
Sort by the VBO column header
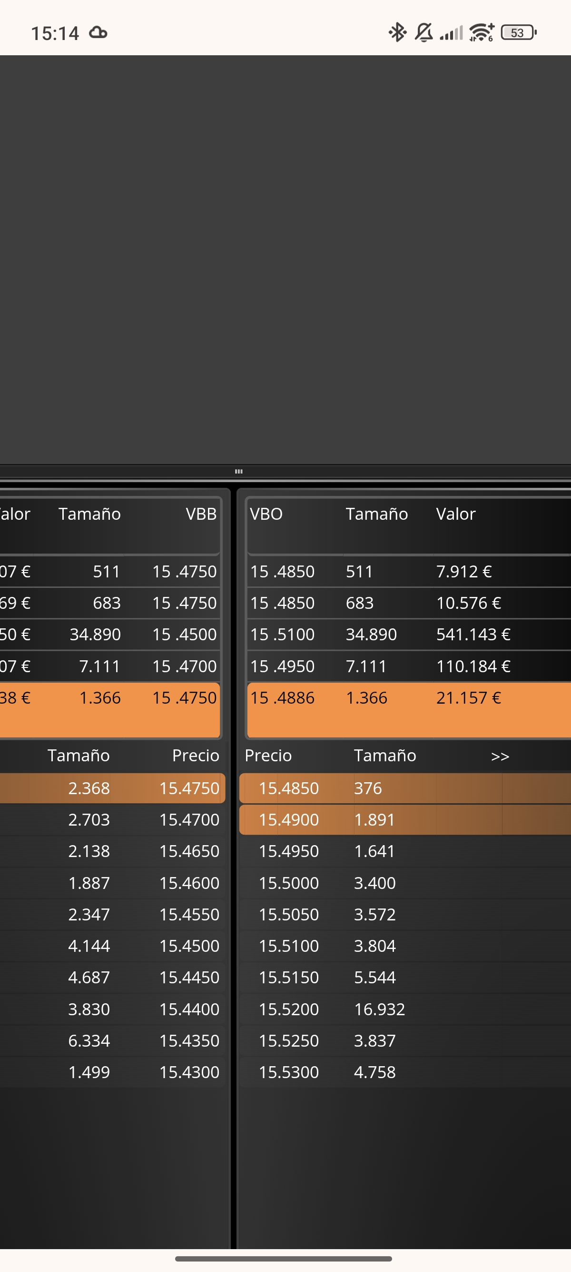(x=266, y=514)
